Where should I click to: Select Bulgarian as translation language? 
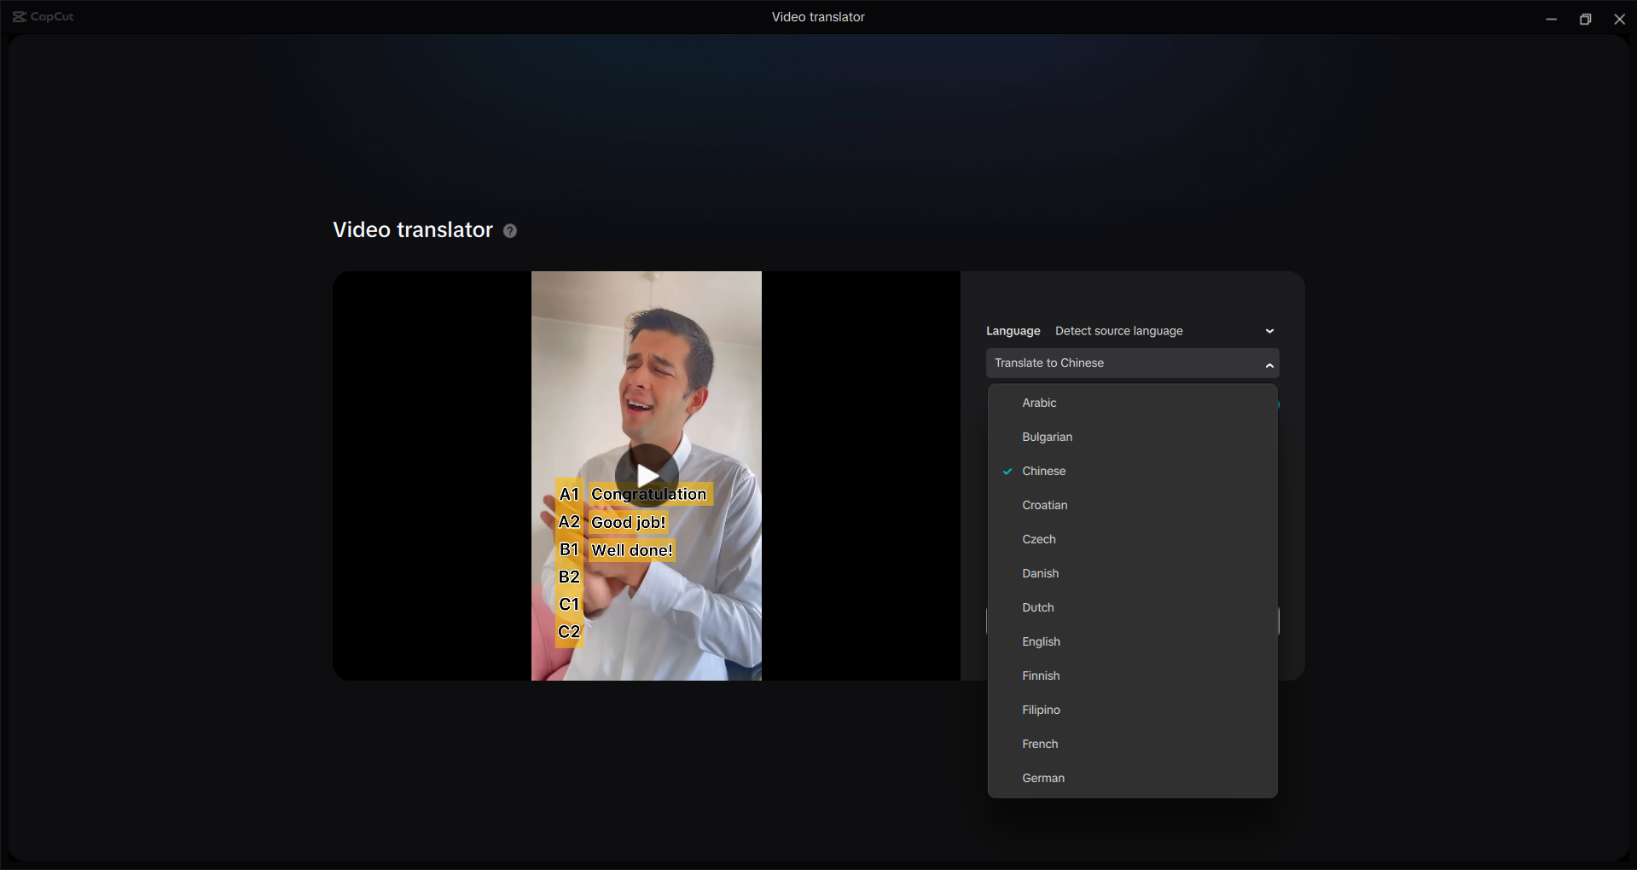pyautogui.click(x=1047, y=437)
